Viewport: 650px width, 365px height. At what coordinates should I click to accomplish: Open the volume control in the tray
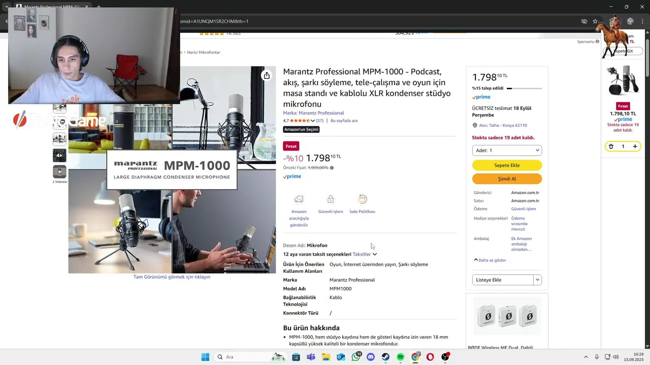pyautogui.click(x=616, y=357)
